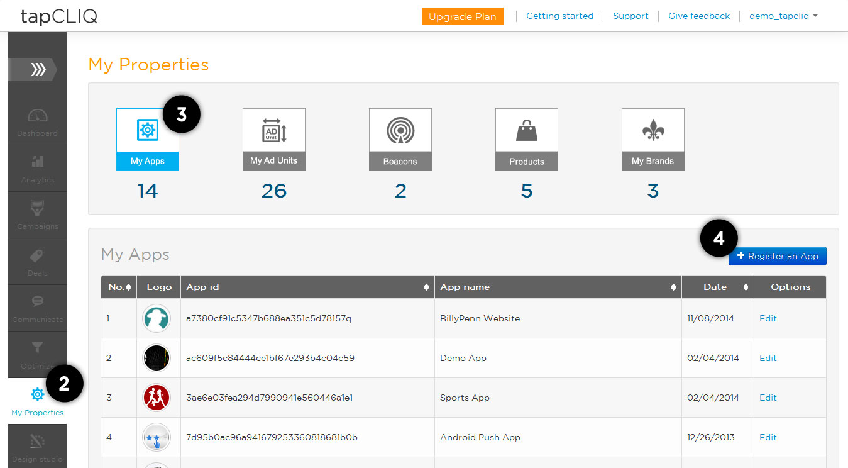This screenshot has width=848, height=468.
Task: Click the Demo App logo thumbnail
Action: click(157, 358)
